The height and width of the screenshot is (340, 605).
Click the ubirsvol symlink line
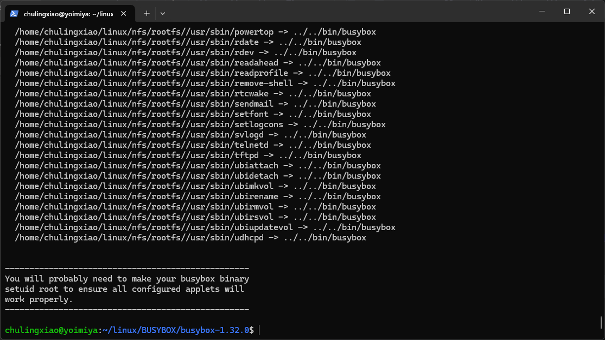click(195, 217)
